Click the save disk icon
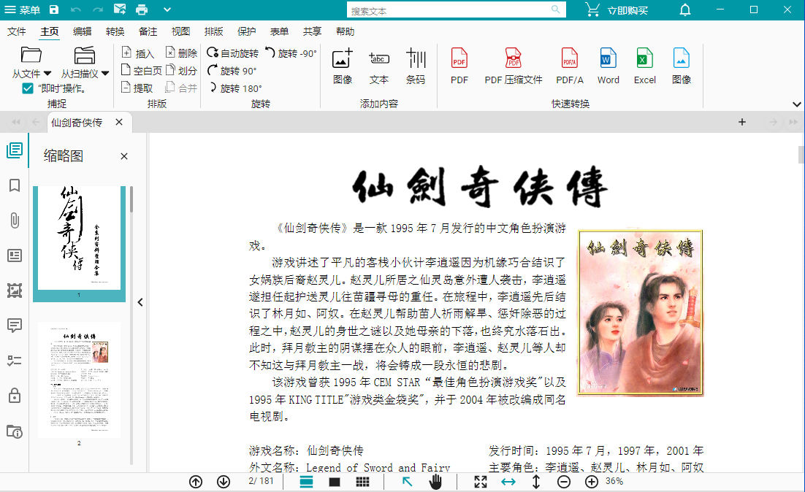The image size is (805, 492). coord(54,9)
